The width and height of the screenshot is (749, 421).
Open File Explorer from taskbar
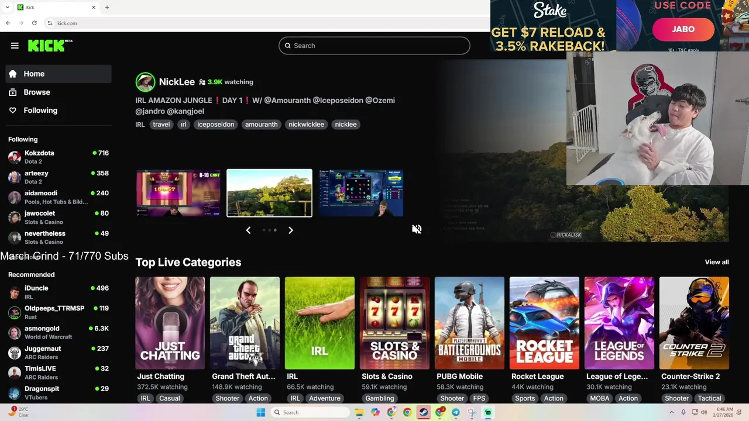(x=359, y=412)
